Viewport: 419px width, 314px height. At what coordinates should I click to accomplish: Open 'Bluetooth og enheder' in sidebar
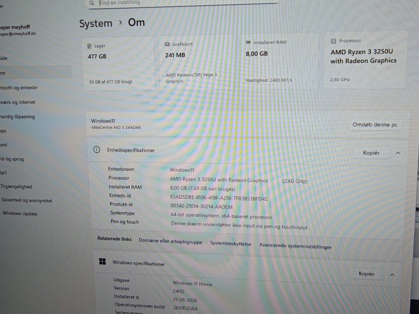click(x=19, y=88)
